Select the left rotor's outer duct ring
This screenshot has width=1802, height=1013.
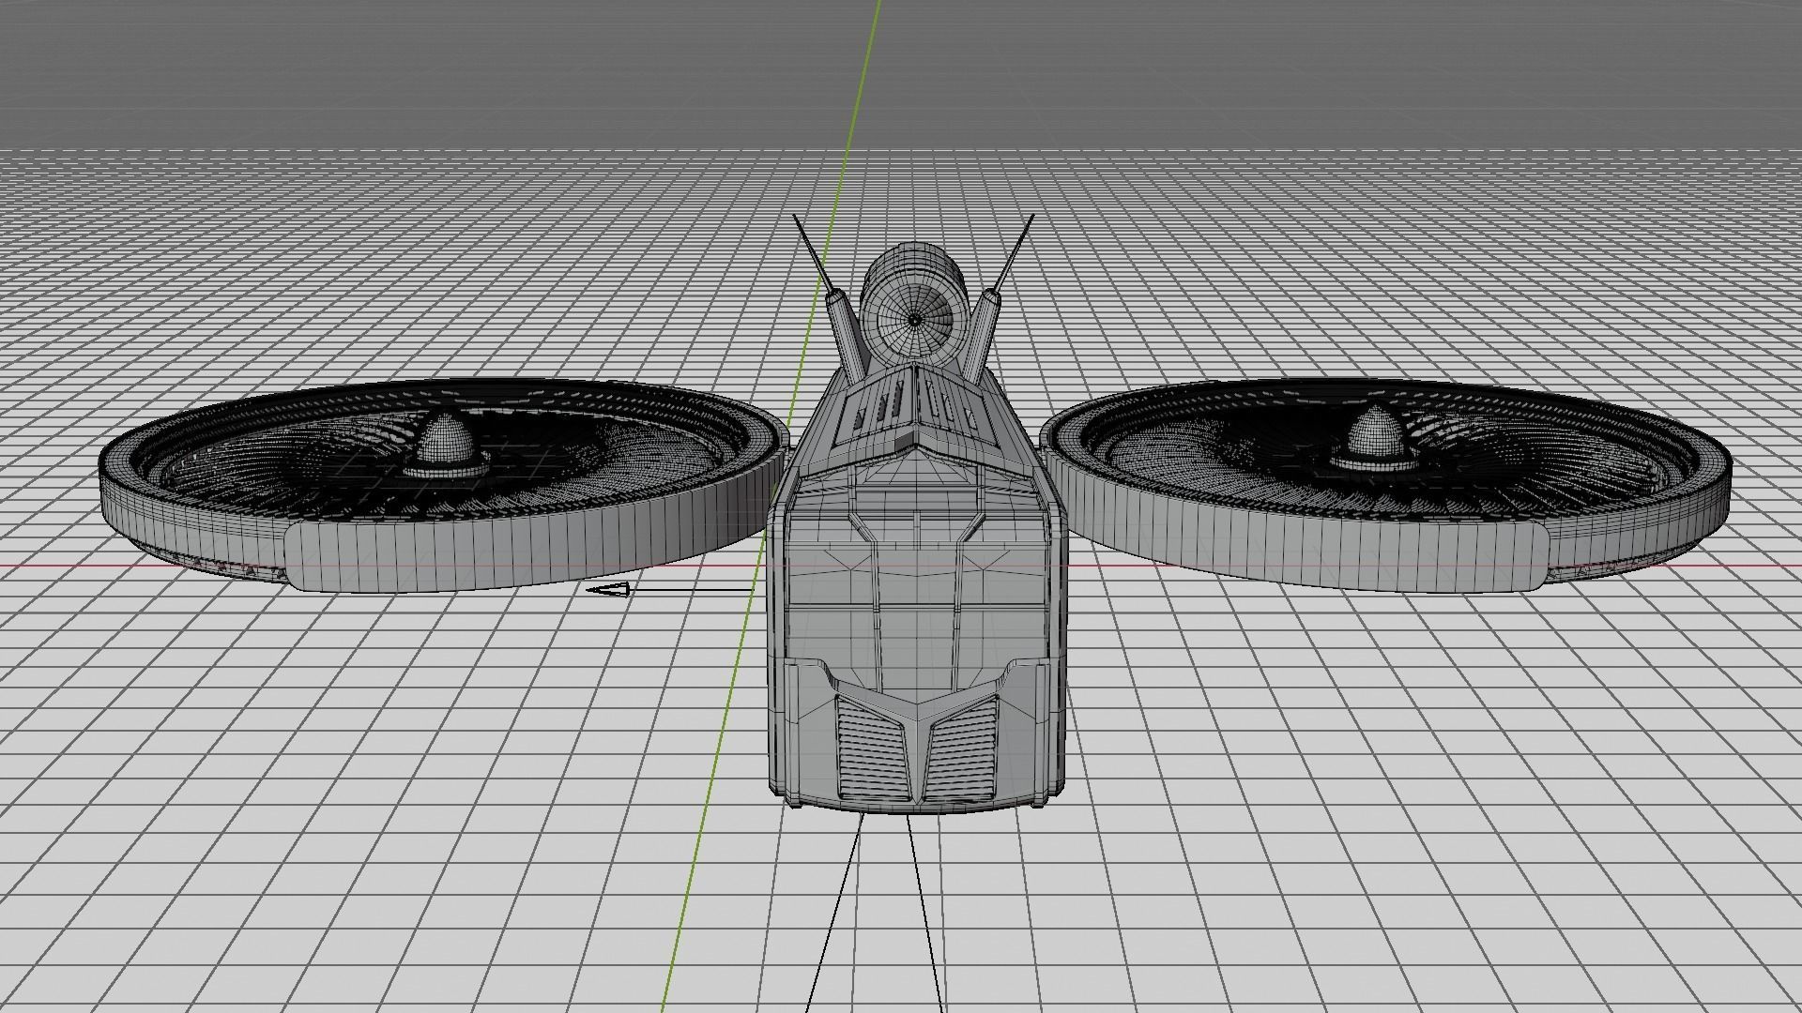pyautogui.click(x=444, y=485)
